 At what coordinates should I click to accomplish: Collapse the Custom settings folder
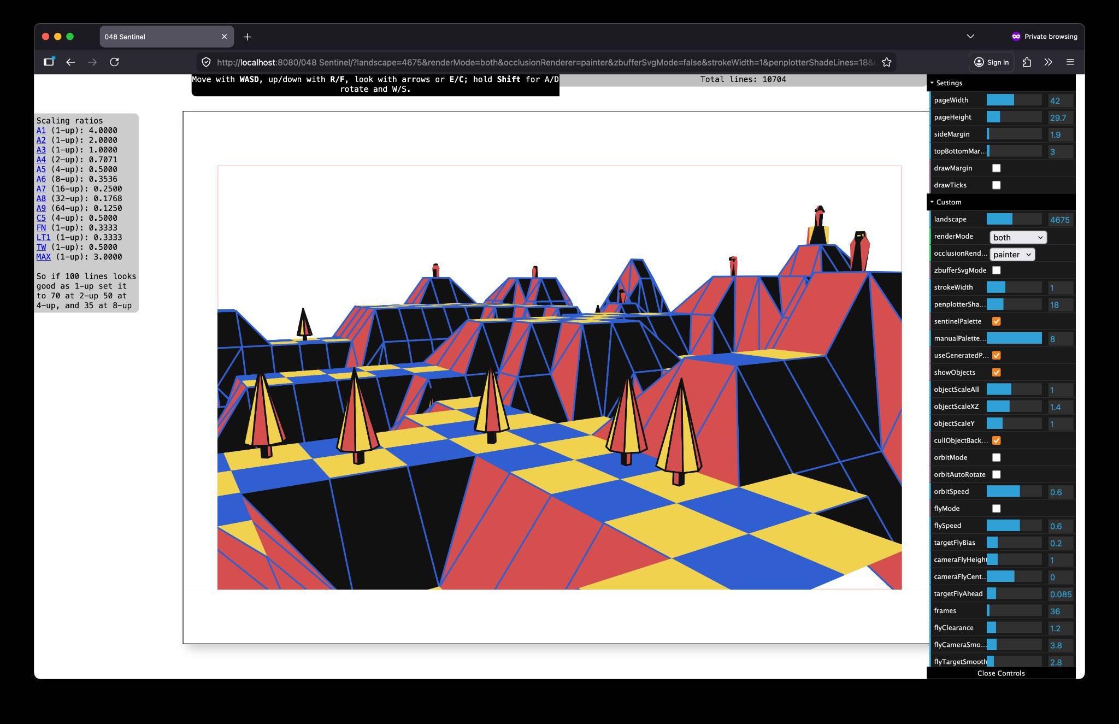(x=949, y=202)
